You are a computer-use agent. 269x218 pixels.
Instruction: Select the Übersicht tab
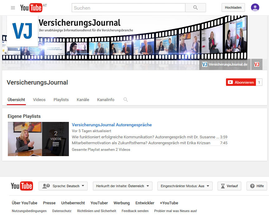(x=16, y=100)
